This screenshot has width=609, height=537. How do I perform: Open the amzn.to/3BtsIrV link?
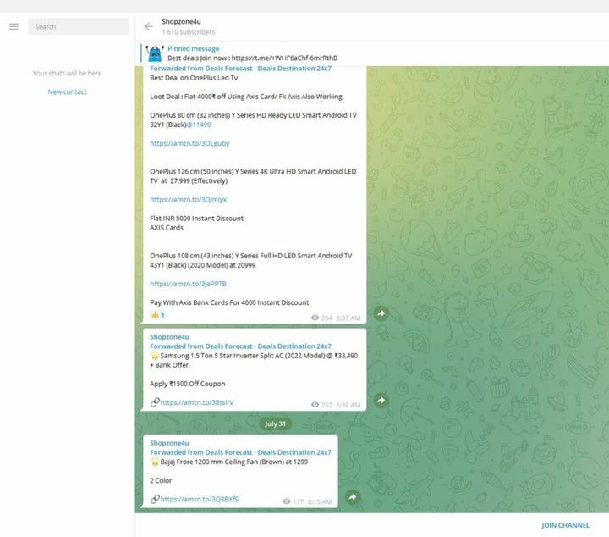[196, 402]
